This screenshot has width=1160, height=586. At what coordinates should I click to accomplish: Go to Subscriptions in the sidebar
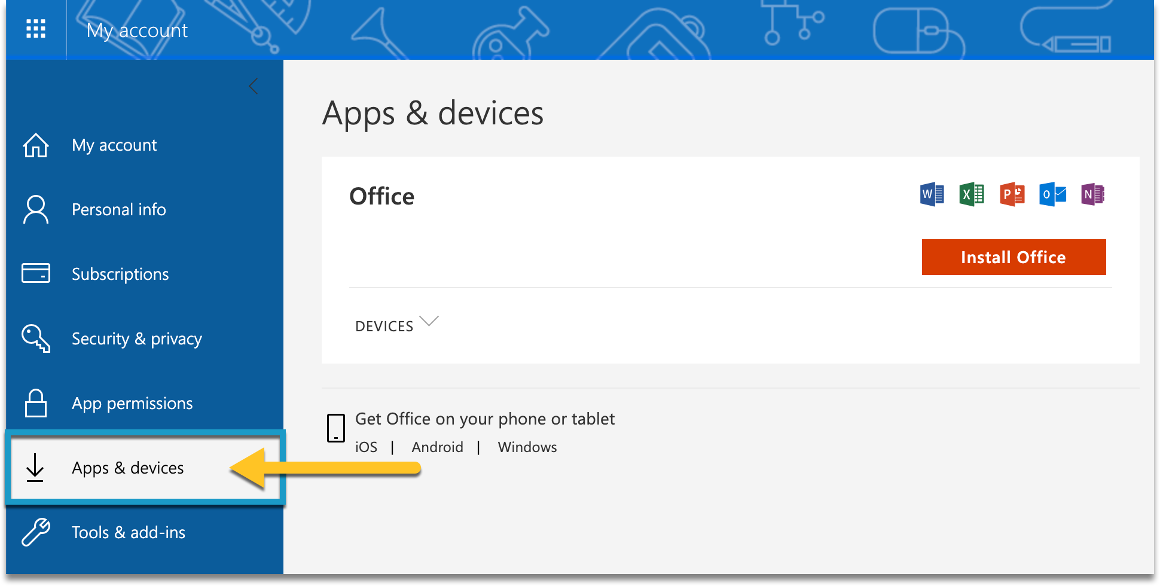coord(120,274)
